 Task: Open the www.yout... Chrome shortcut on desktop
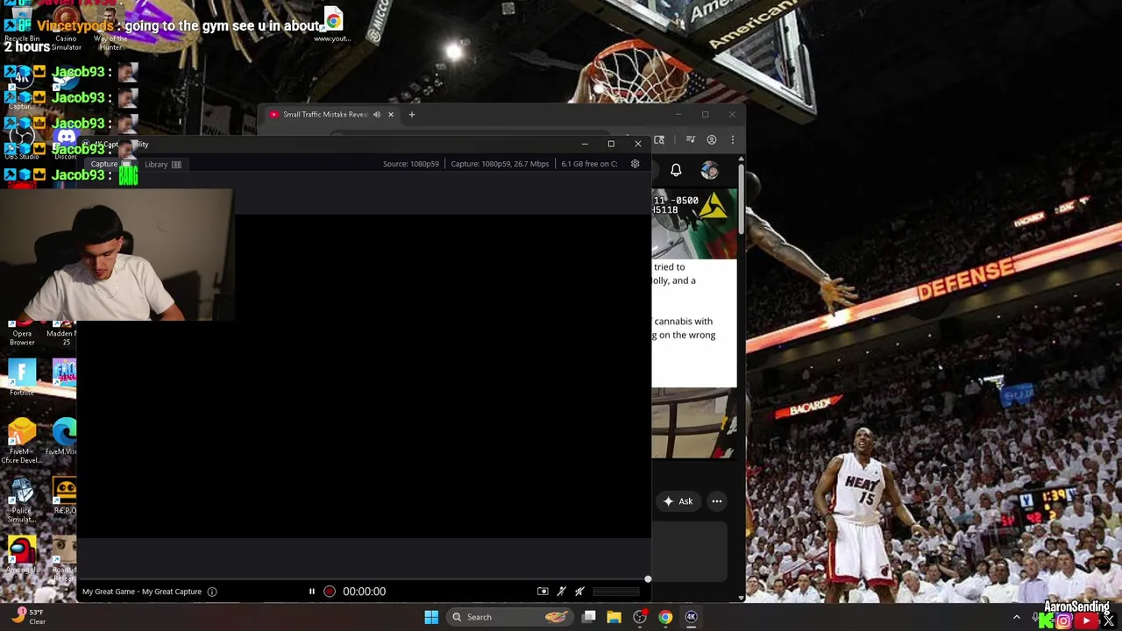(x=332, y=25)
